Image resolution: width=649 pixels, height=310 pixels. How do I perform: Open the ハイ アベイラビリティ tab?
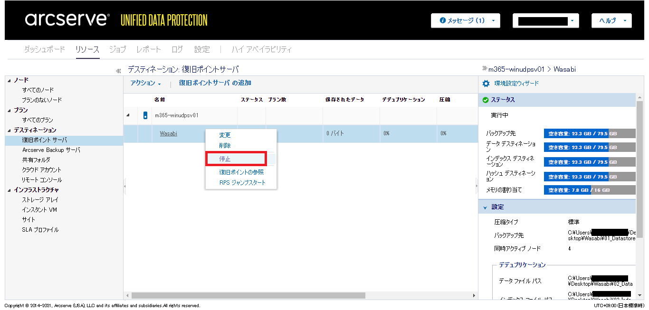coord(262,49)
